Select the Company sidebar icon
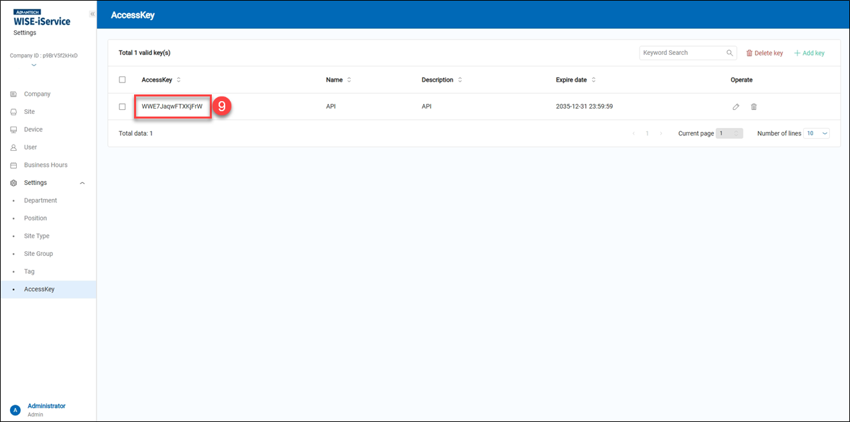Screen dimensions: 850x422 click(13, 94)
